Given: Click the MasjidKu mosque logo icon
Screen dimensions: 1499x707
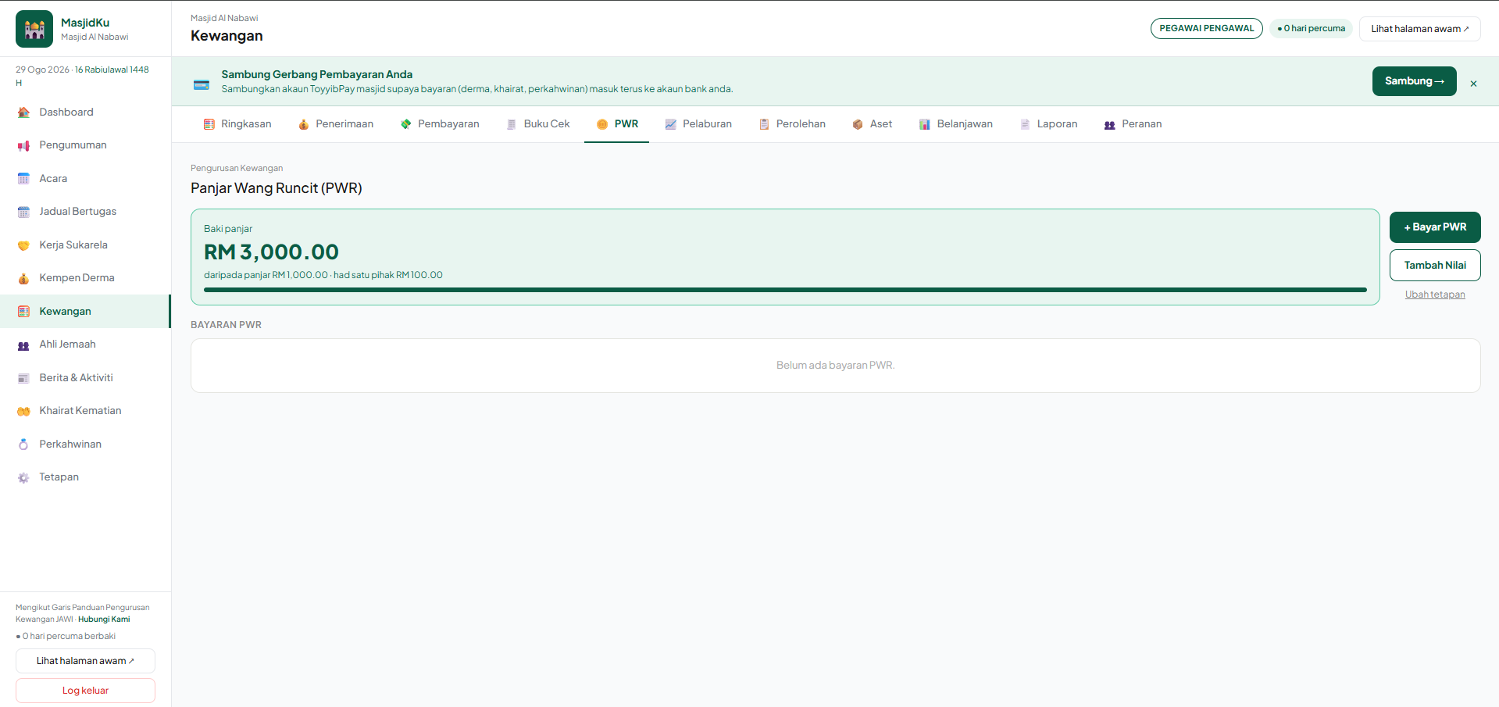Looking at the screenshot, I should coord(34,29).
